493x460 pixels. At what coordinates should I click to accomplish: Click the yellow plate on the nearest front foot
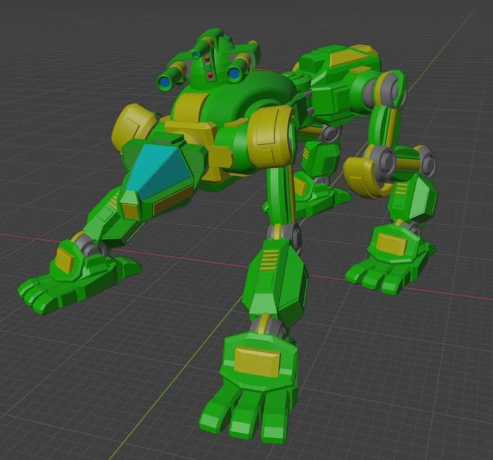point(258,362)
